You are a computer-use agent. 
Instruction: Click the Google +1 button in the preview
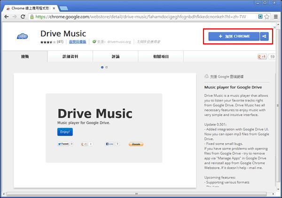tap(84, 144)
